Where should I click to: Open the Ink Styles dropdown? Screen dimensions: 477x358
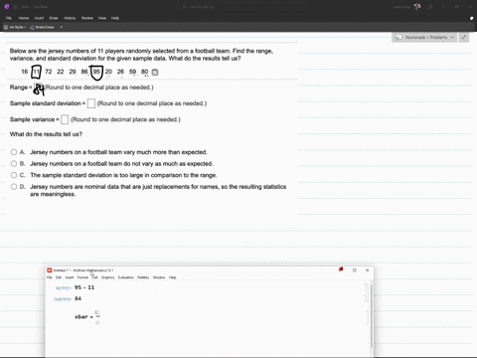(x=15, y=27)
